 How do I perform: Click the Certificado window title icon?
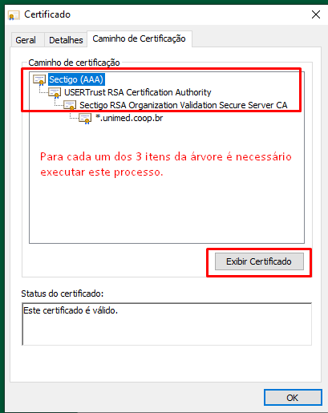[x=14, y=15]
